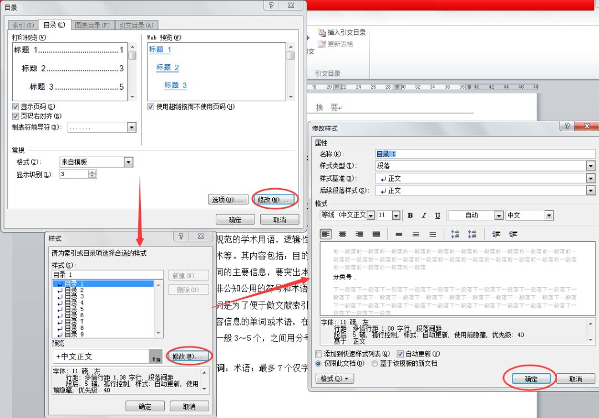Switch to the 索引 tab
Viewport: 599px width, 418px height.
[23, 25]
